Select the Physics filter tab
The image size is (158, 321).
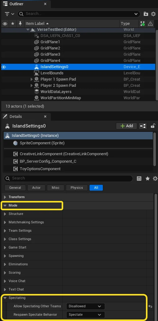click(77, 188)
